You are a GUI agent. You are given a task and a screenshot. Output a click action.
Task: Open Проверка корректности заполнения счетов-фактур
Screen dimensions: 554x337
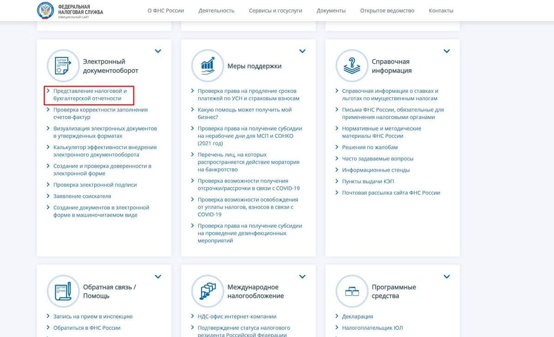101,113
